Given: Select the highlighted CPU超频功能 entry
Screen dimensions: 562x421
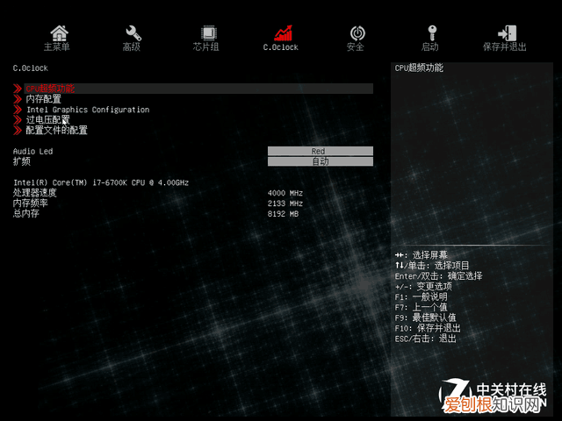Looking at the screenshot, I should [51, 89].
